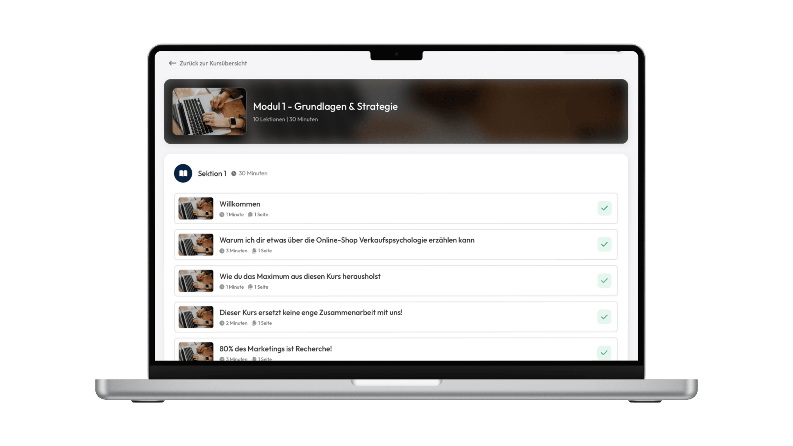Click the clock icon beside 30 Minuten
Image resolution: width=793 pixels, height=446 pixels.
(234, 173)
